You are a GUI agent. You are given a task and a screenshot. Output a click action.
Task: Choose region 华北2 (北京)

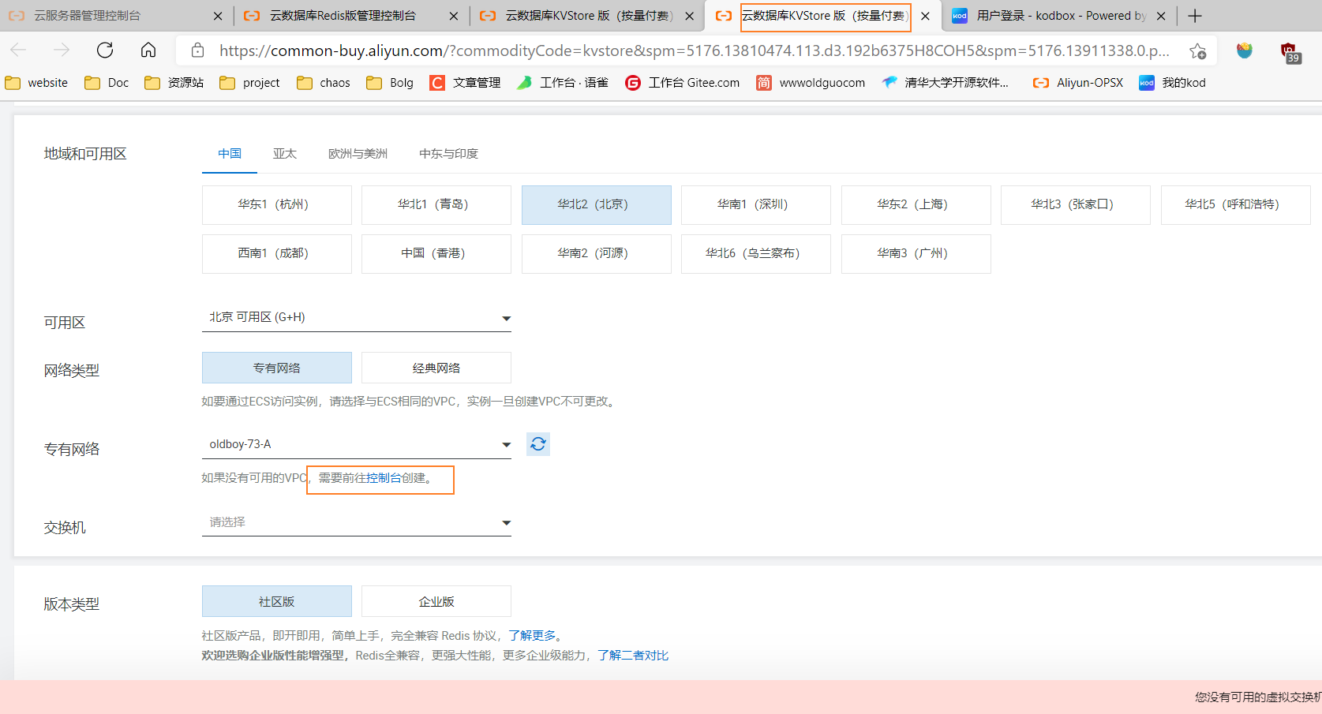(x=597, y=205)
